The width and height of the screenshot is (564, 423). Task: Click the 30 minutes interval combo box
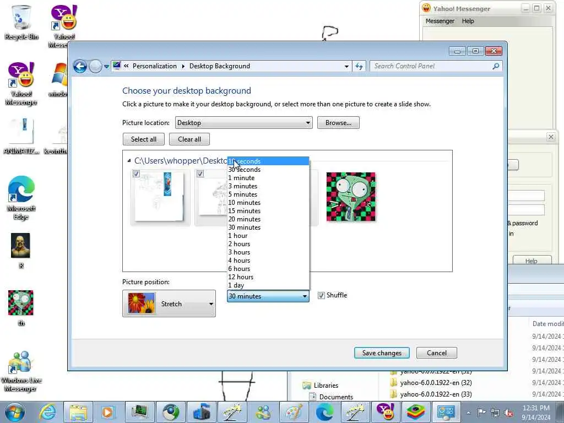pos(268,296)
